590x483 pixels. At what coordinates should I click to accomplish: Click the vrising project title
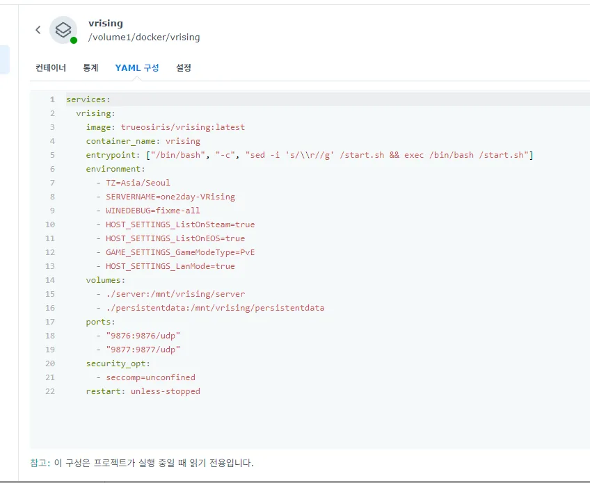(106, 24)
